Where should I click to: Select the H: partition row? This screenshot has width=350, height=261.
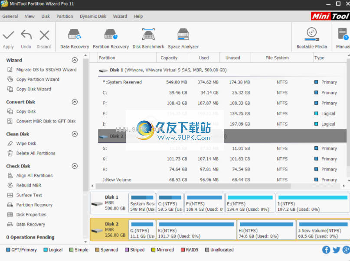[222, 169]
